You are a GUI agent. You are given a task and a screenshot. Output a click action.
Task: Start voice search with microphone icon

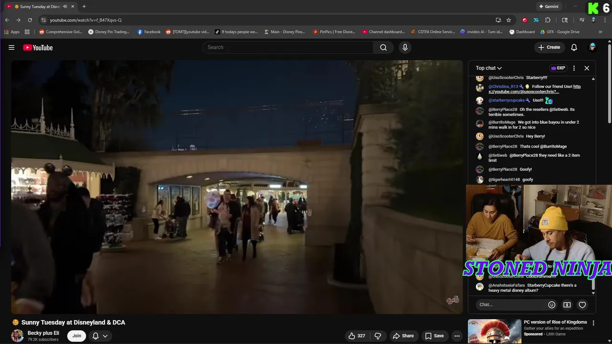click(405, 47)
